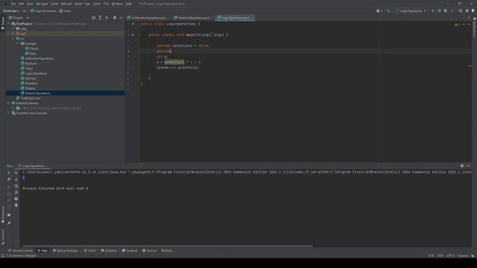
Task: Expand the .idea folder
Action: (13, 28)
